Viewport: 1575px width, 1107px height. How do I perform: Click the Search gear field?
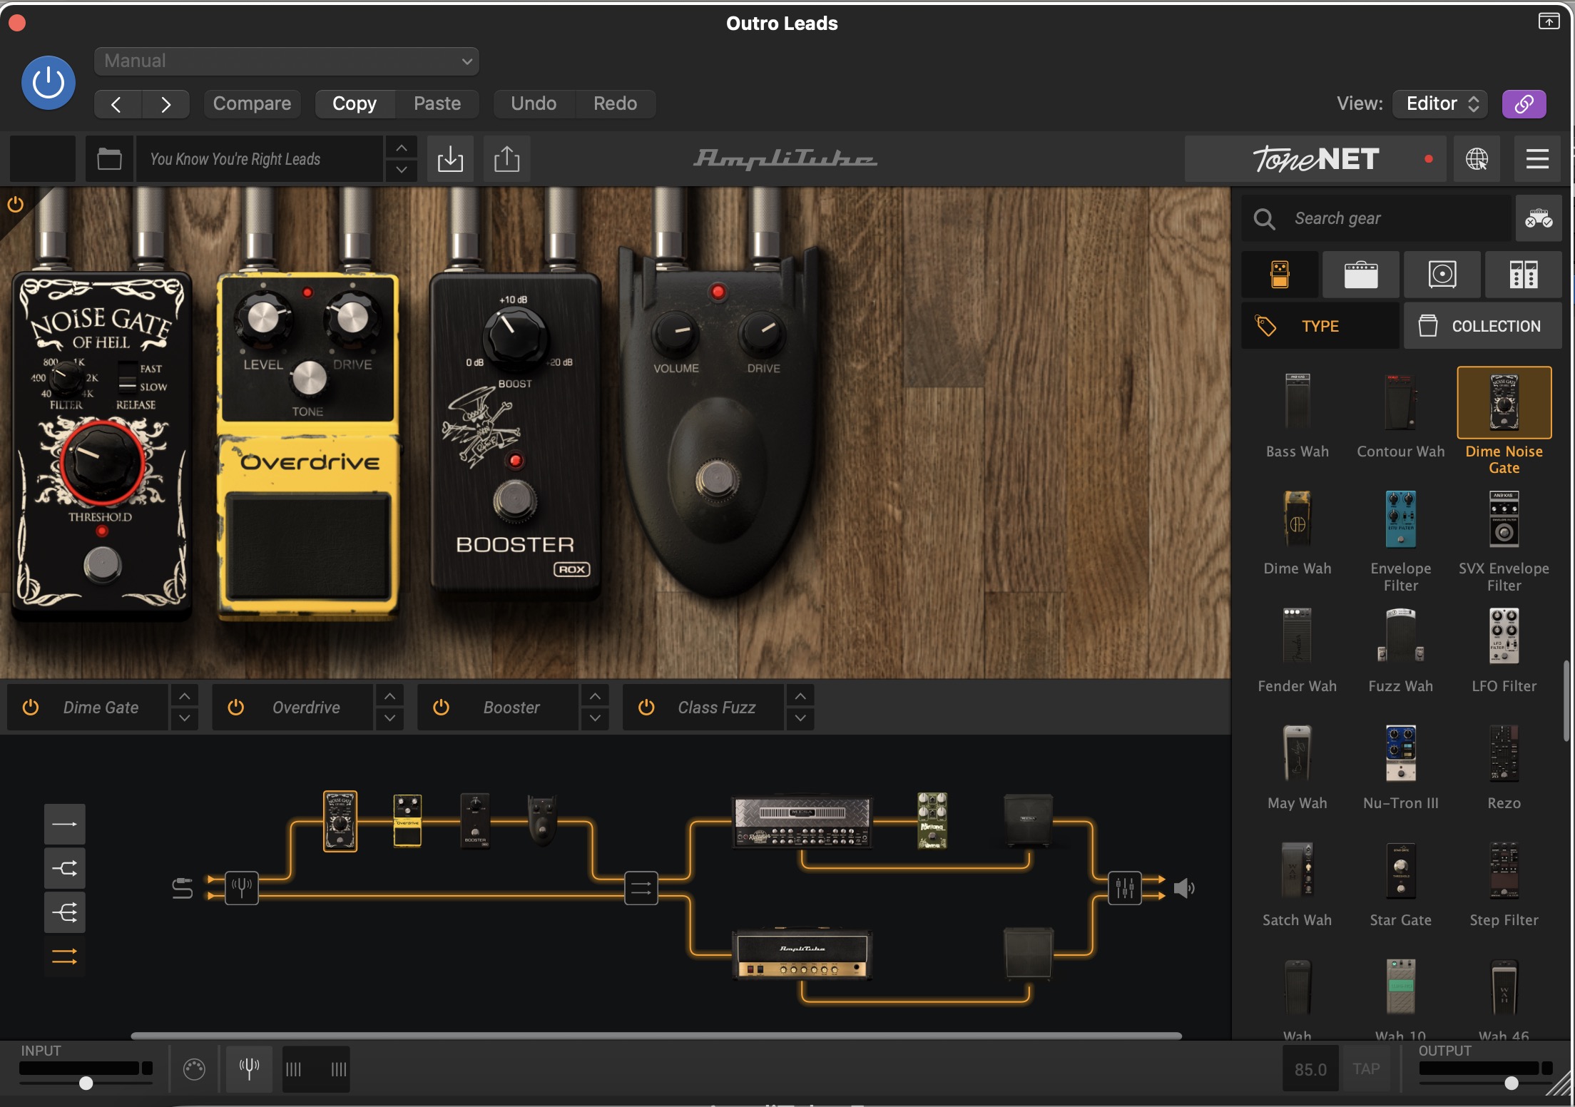[x=1377, y=218]
